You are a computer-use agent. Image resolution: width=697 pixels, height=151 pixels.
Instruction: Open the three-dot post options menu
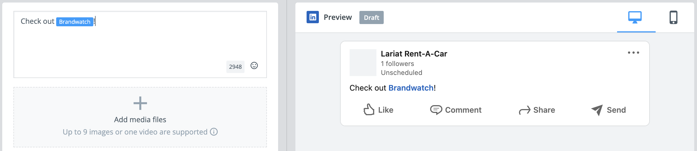click(634, 53)
